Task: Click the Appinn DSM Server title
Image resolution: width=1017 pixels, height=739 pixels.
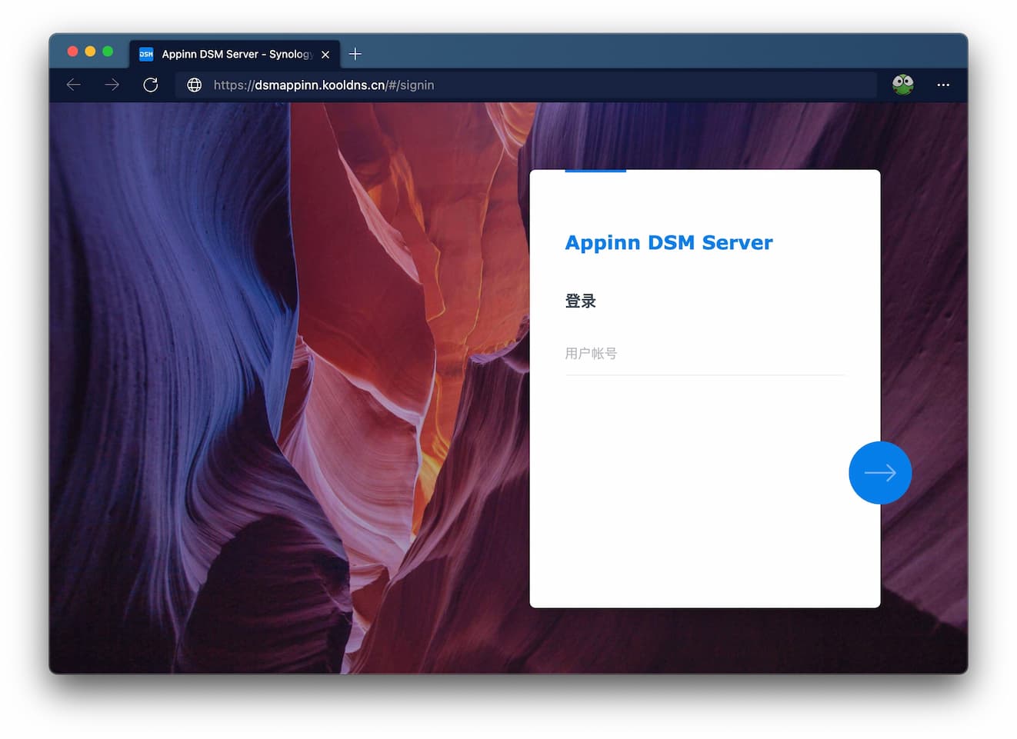Action: click(x=669, y=243)
